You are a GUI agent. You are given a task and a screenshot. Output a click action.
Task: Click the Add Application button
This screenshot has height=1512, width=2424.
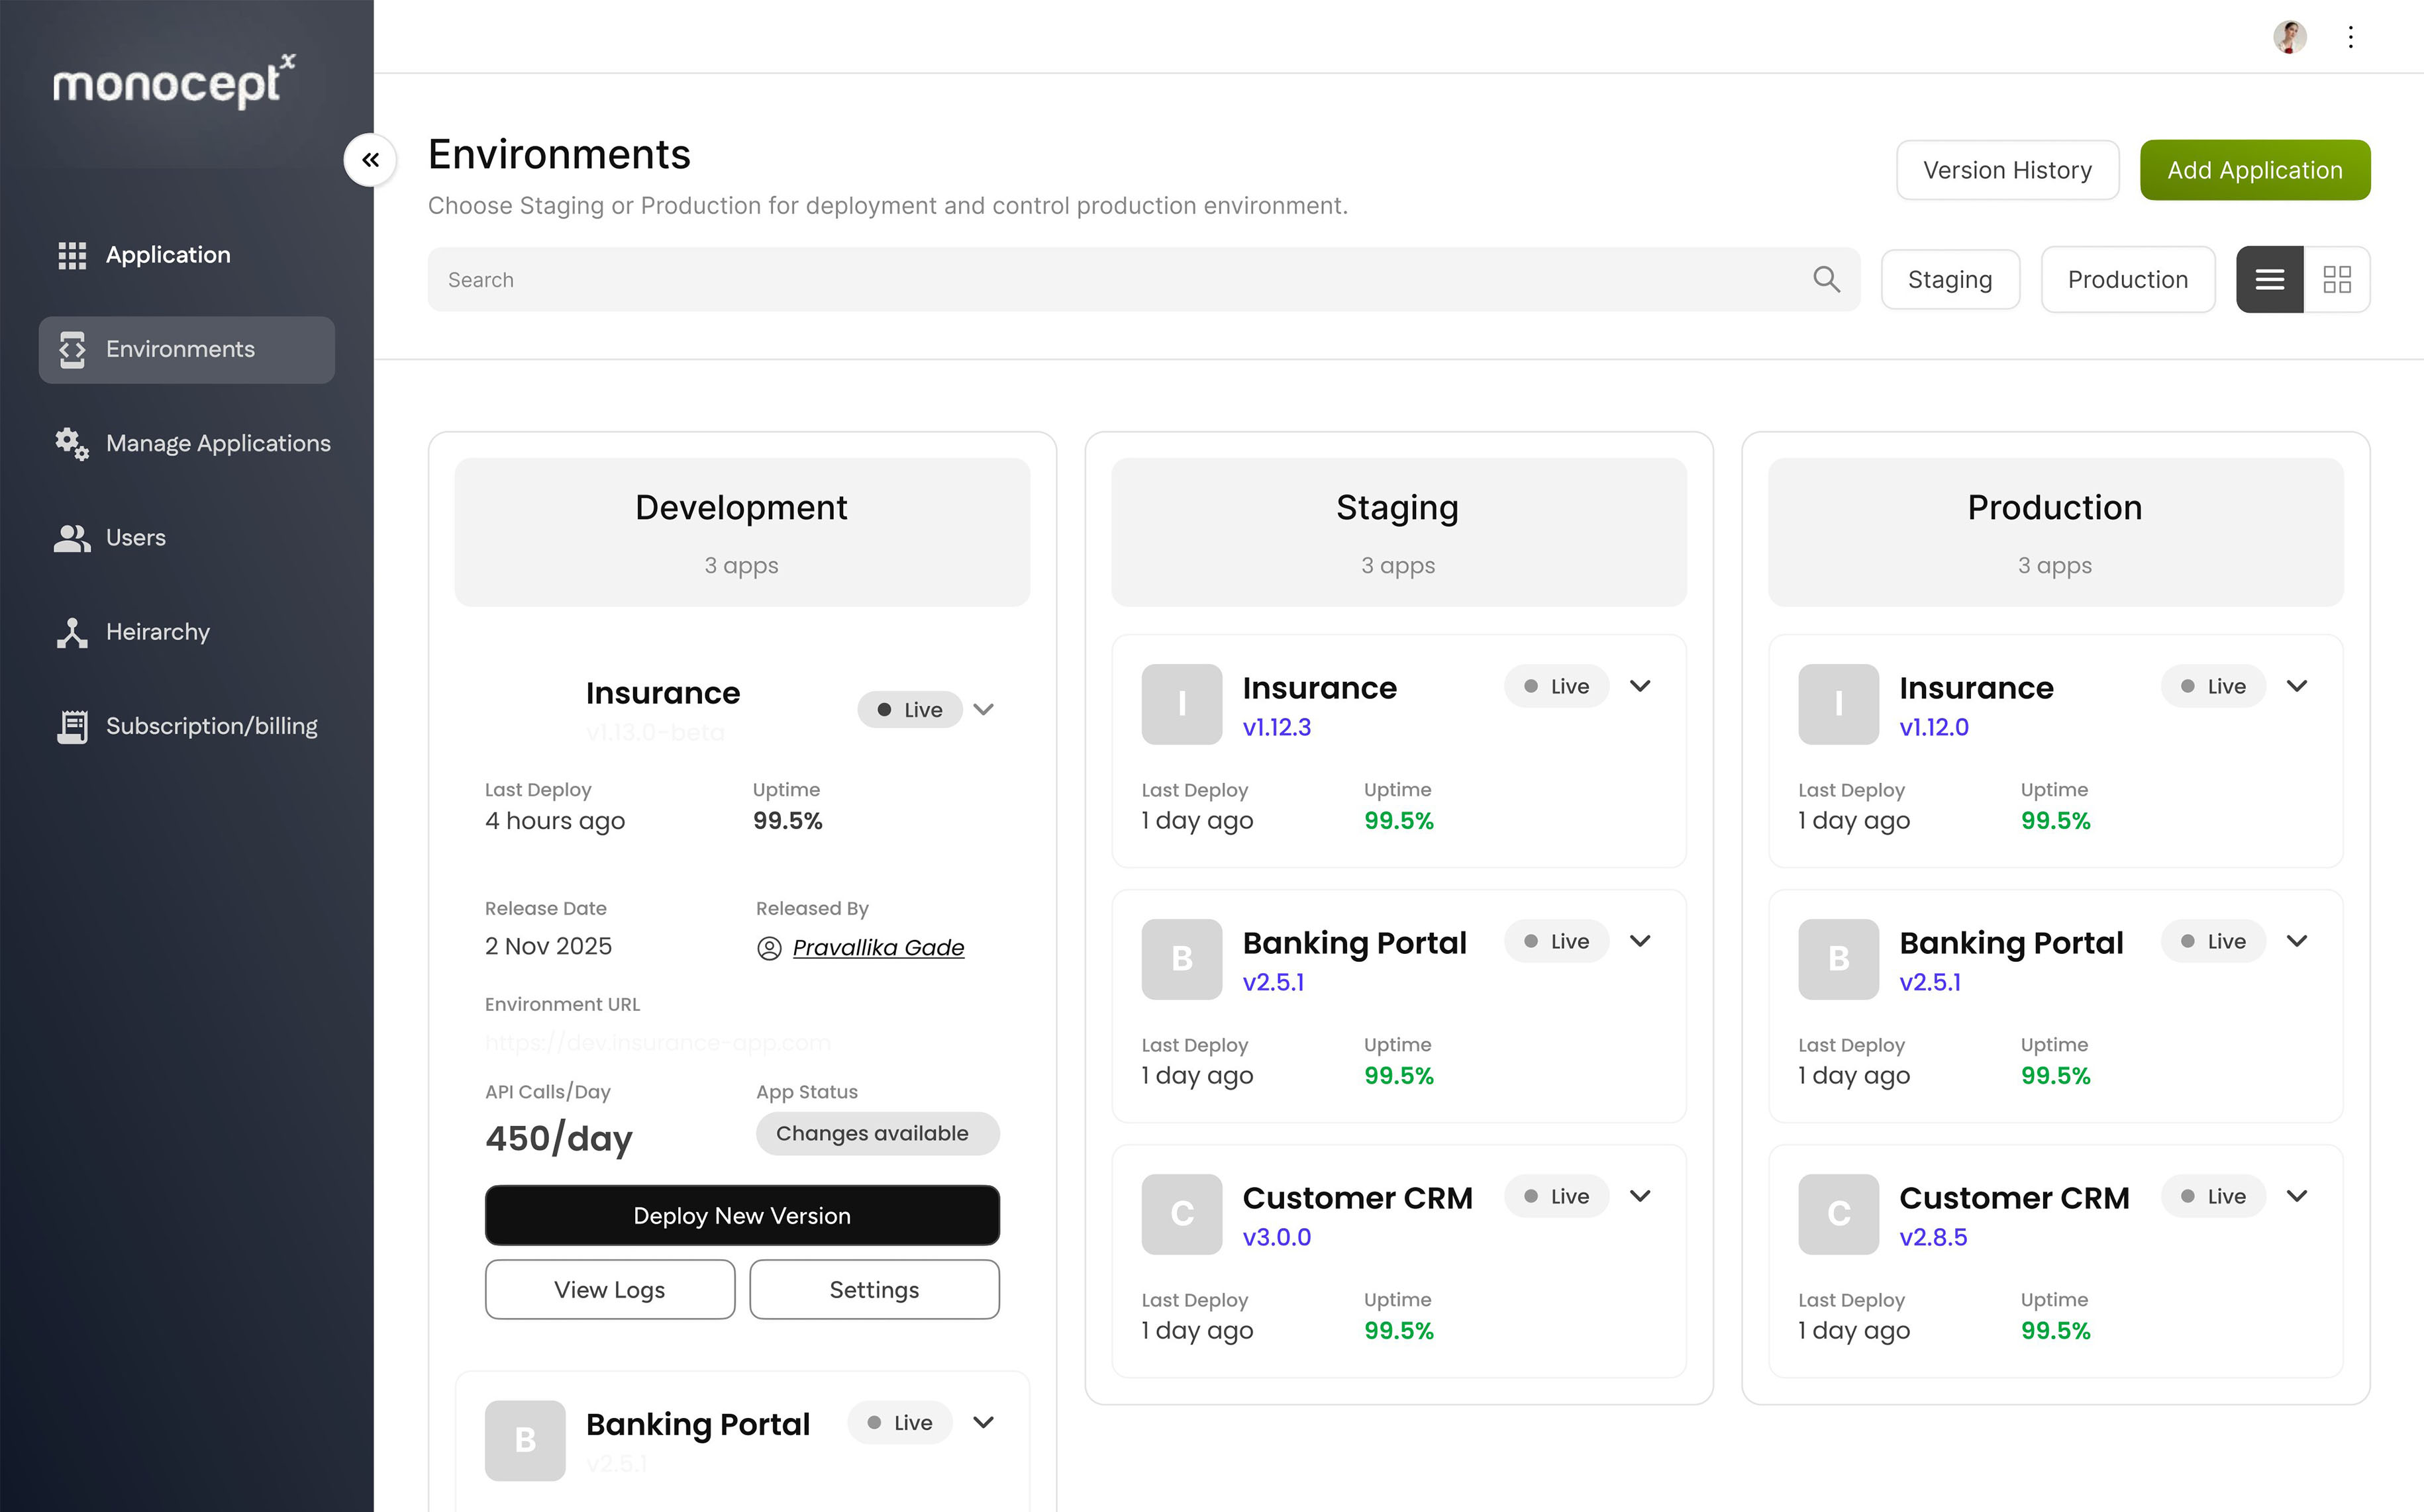[2254, 169]
